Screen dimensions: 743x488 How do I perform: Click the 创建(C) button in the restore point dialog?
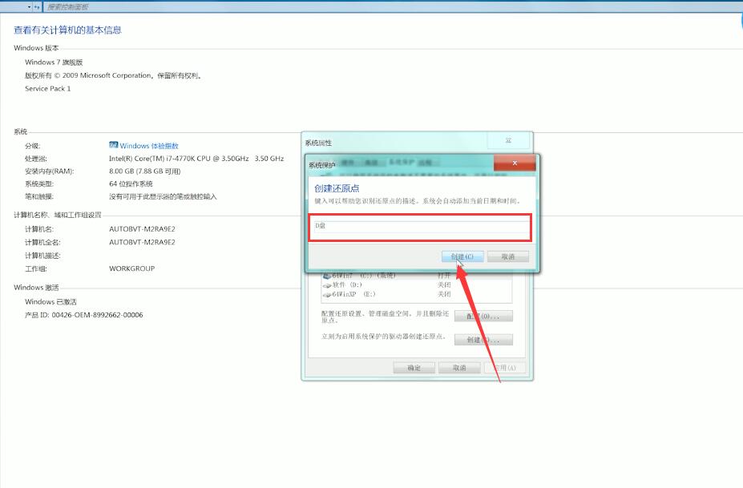point(462,256)
